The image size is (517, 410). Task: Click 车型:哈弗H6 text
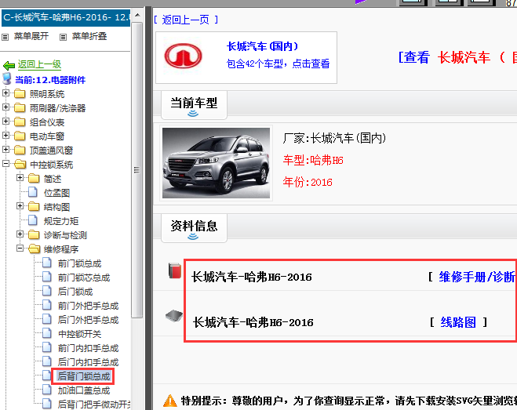point(313,161)
